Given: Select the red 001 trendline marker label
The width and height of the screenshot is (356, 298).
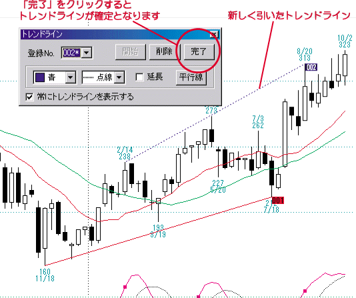Looking at the screenshot, I should click(278, 201).
